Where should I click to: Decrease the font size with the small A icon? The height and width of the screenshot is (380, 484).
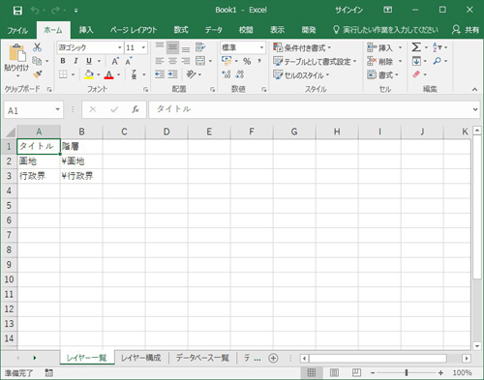(x=129, y=61)
